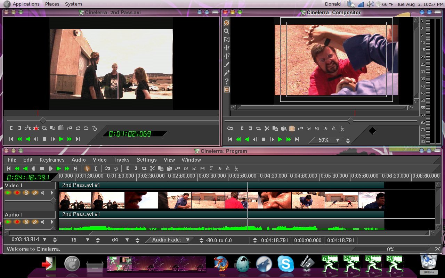Screen dimensions: 445x278
Task: Open the Audio Fade automation dropdown
Action: (169, 240)
